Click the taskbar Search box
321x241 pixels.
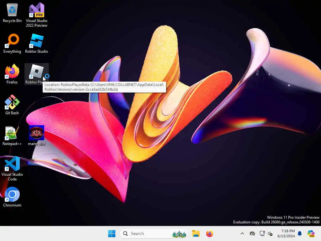(154, 233)
